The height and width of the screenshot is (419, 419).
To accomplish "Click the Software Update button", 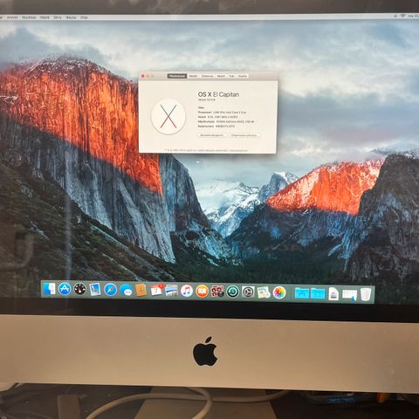I will coord(244,135).
